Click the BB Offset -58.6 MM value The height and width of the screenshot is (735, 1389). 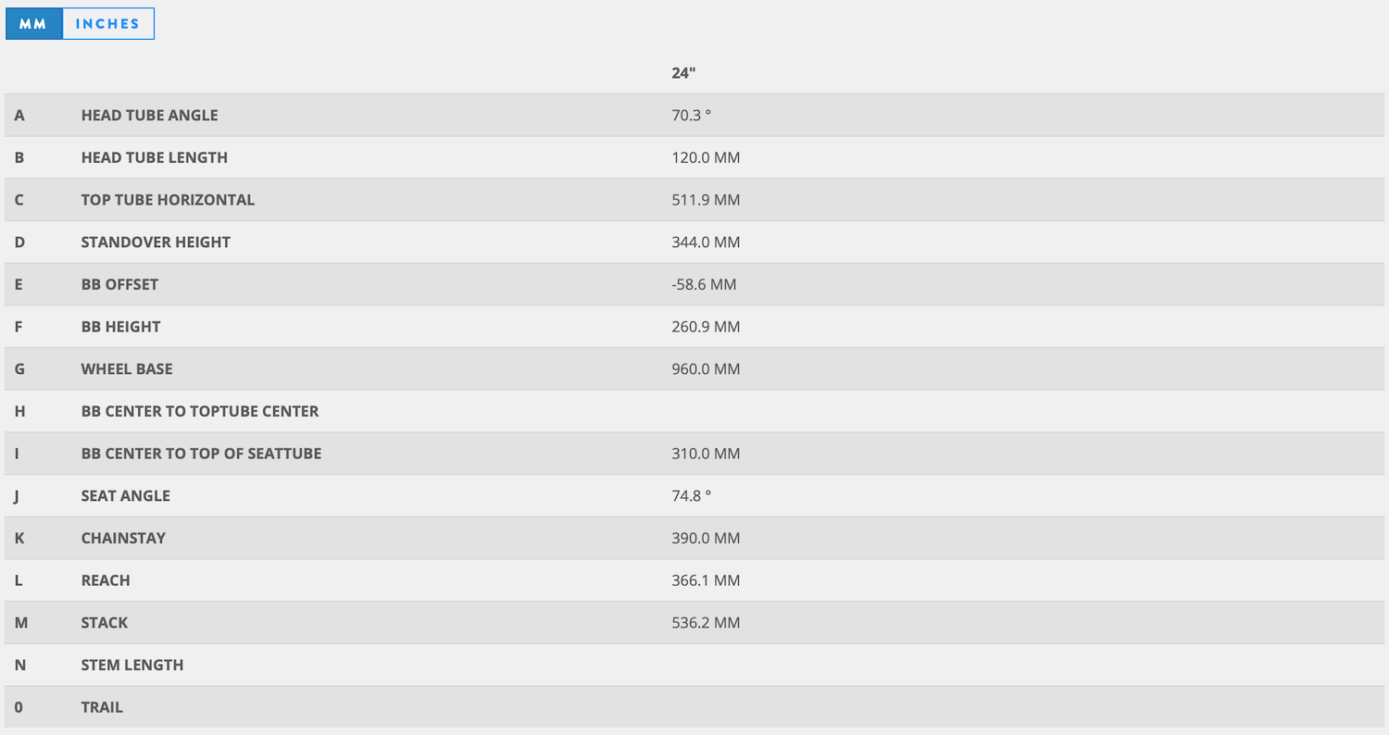704,284
